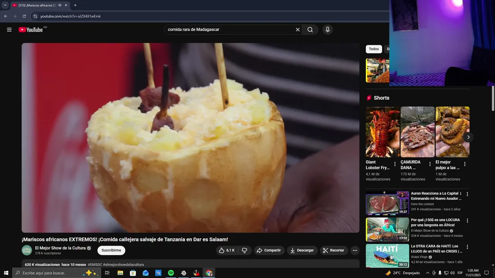View site information icon in address bar
Screen dimensions: 495x278
[35, 16]
